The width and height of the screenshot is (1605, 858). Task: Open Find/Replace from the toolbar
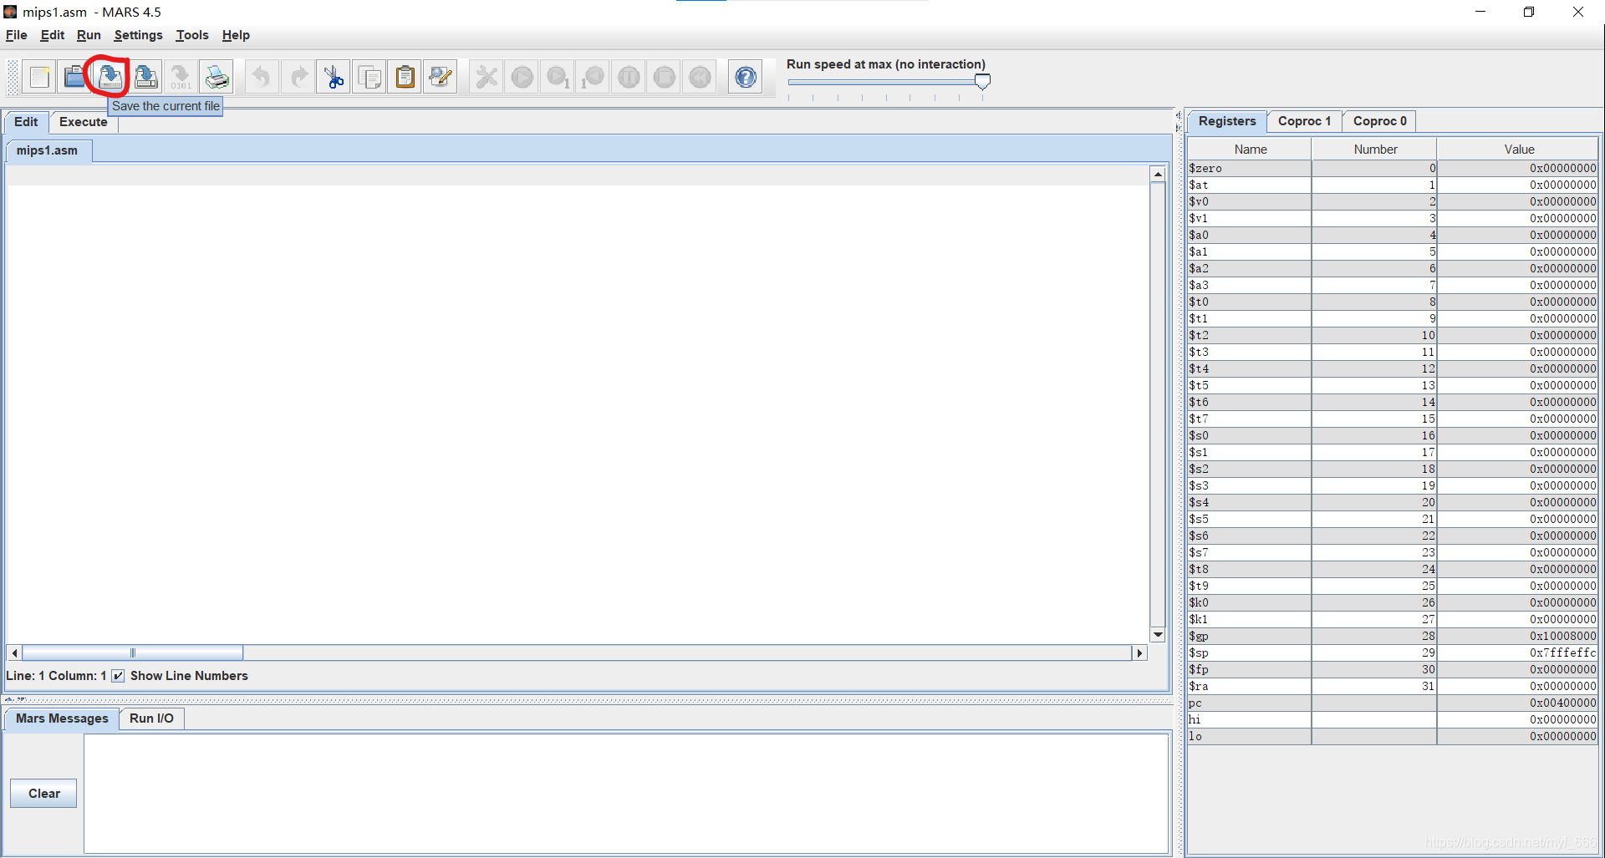[x=441, y=78]
